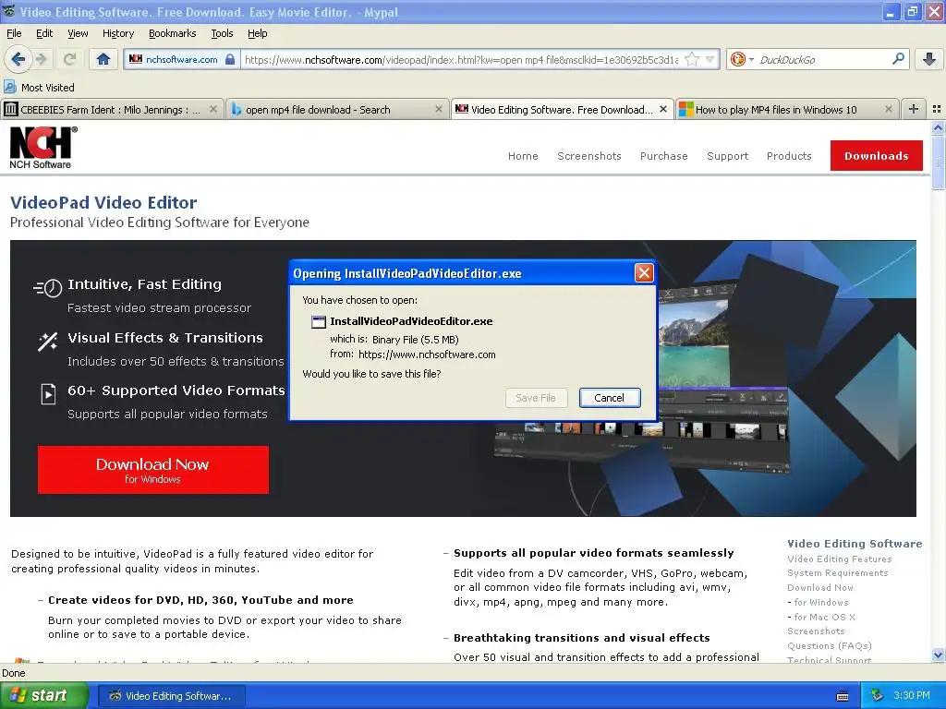Open the address bar history dropdown arrow

pyautogui.click(x=710, y=59)
